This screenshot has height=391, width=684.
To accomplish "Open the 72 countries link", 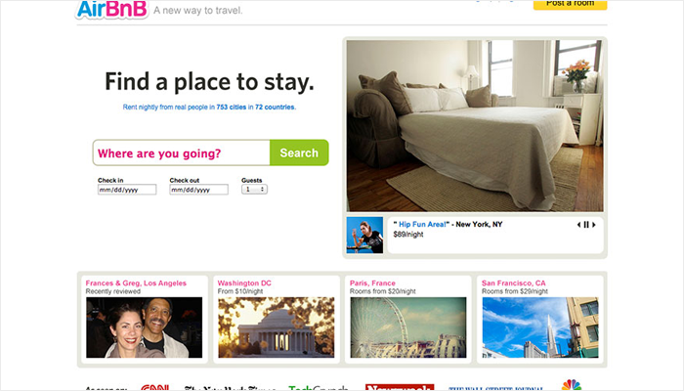I will coord(275,107).
